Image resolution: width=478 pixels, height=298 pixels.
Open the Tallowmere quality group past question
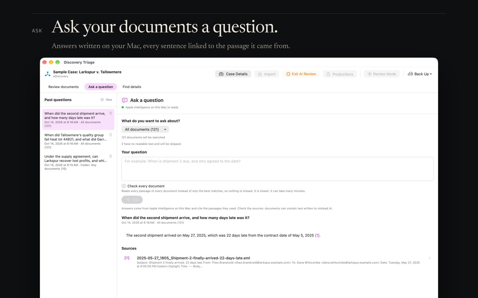click(x=78, y=141)
